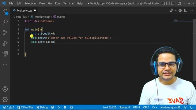Click the main() breadcrumb symbol
Image resolution: width=196 pixels, height=110 pixels.
61,17
